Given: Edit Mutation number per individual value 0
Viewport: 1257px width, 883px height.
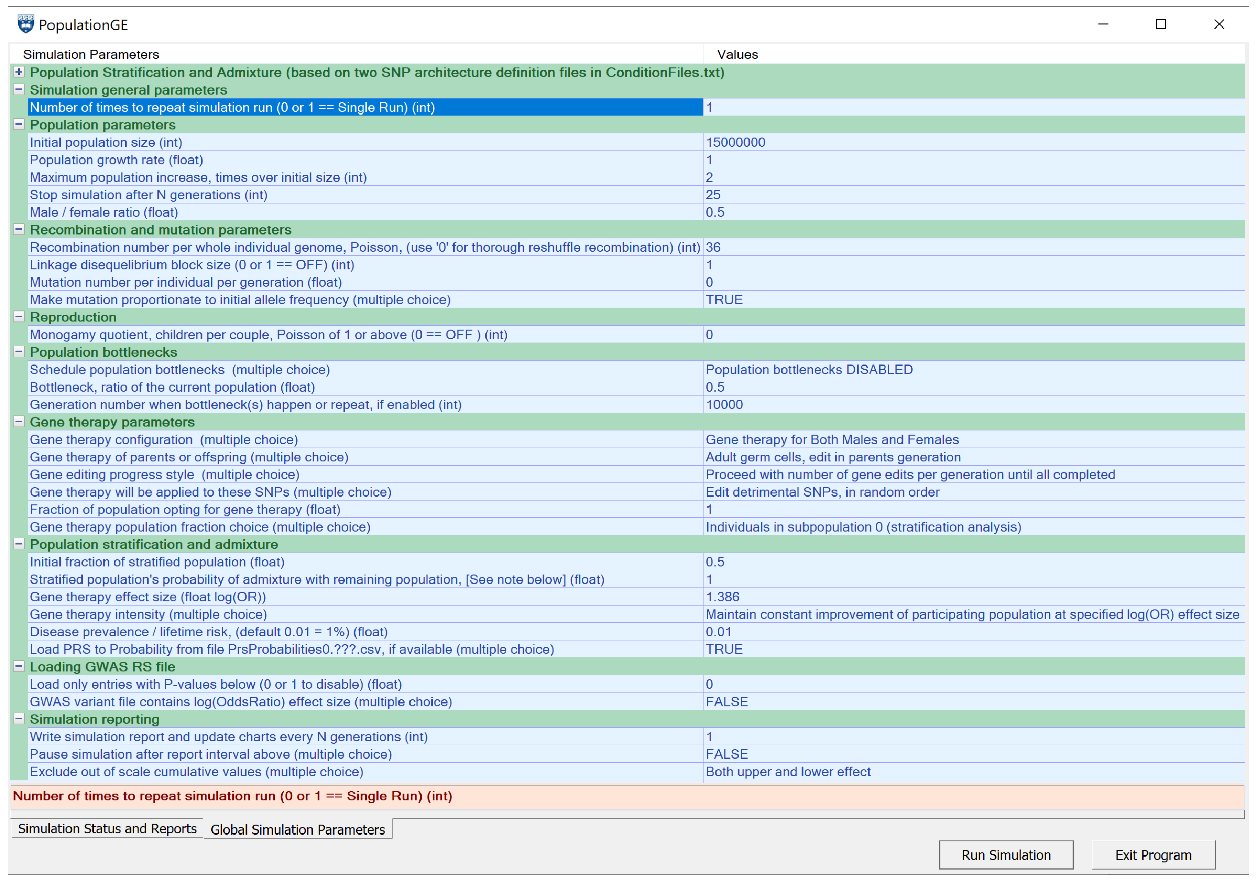Looking at the screenshot, I should pyautogui.click(x=974, y=283).
